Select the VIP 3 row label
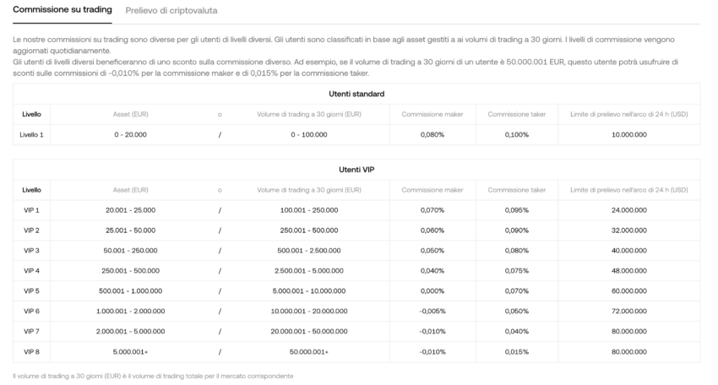The height and width of the screenshot is (385, 718). click(31, 251)
